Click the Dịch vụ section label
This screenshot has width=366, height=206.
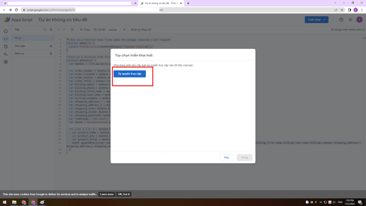tap(19, 54)
